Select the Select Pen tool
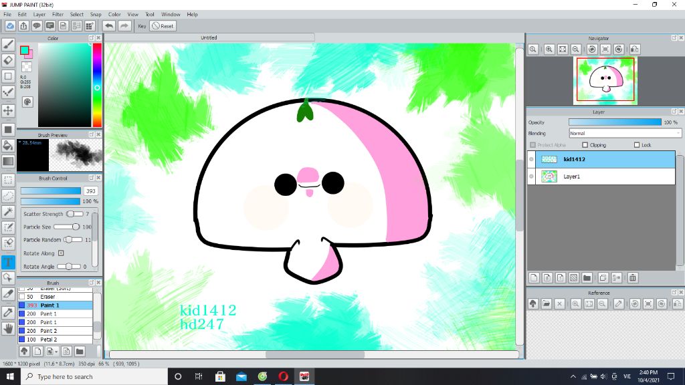This screenshot has width=685, height=385. (x=8, y=227)
